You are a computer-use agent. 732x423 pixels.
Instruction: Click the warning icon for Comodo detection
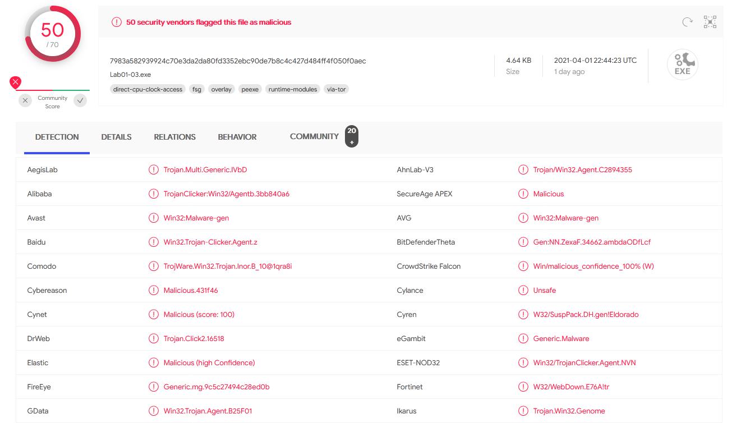[153, 266]
